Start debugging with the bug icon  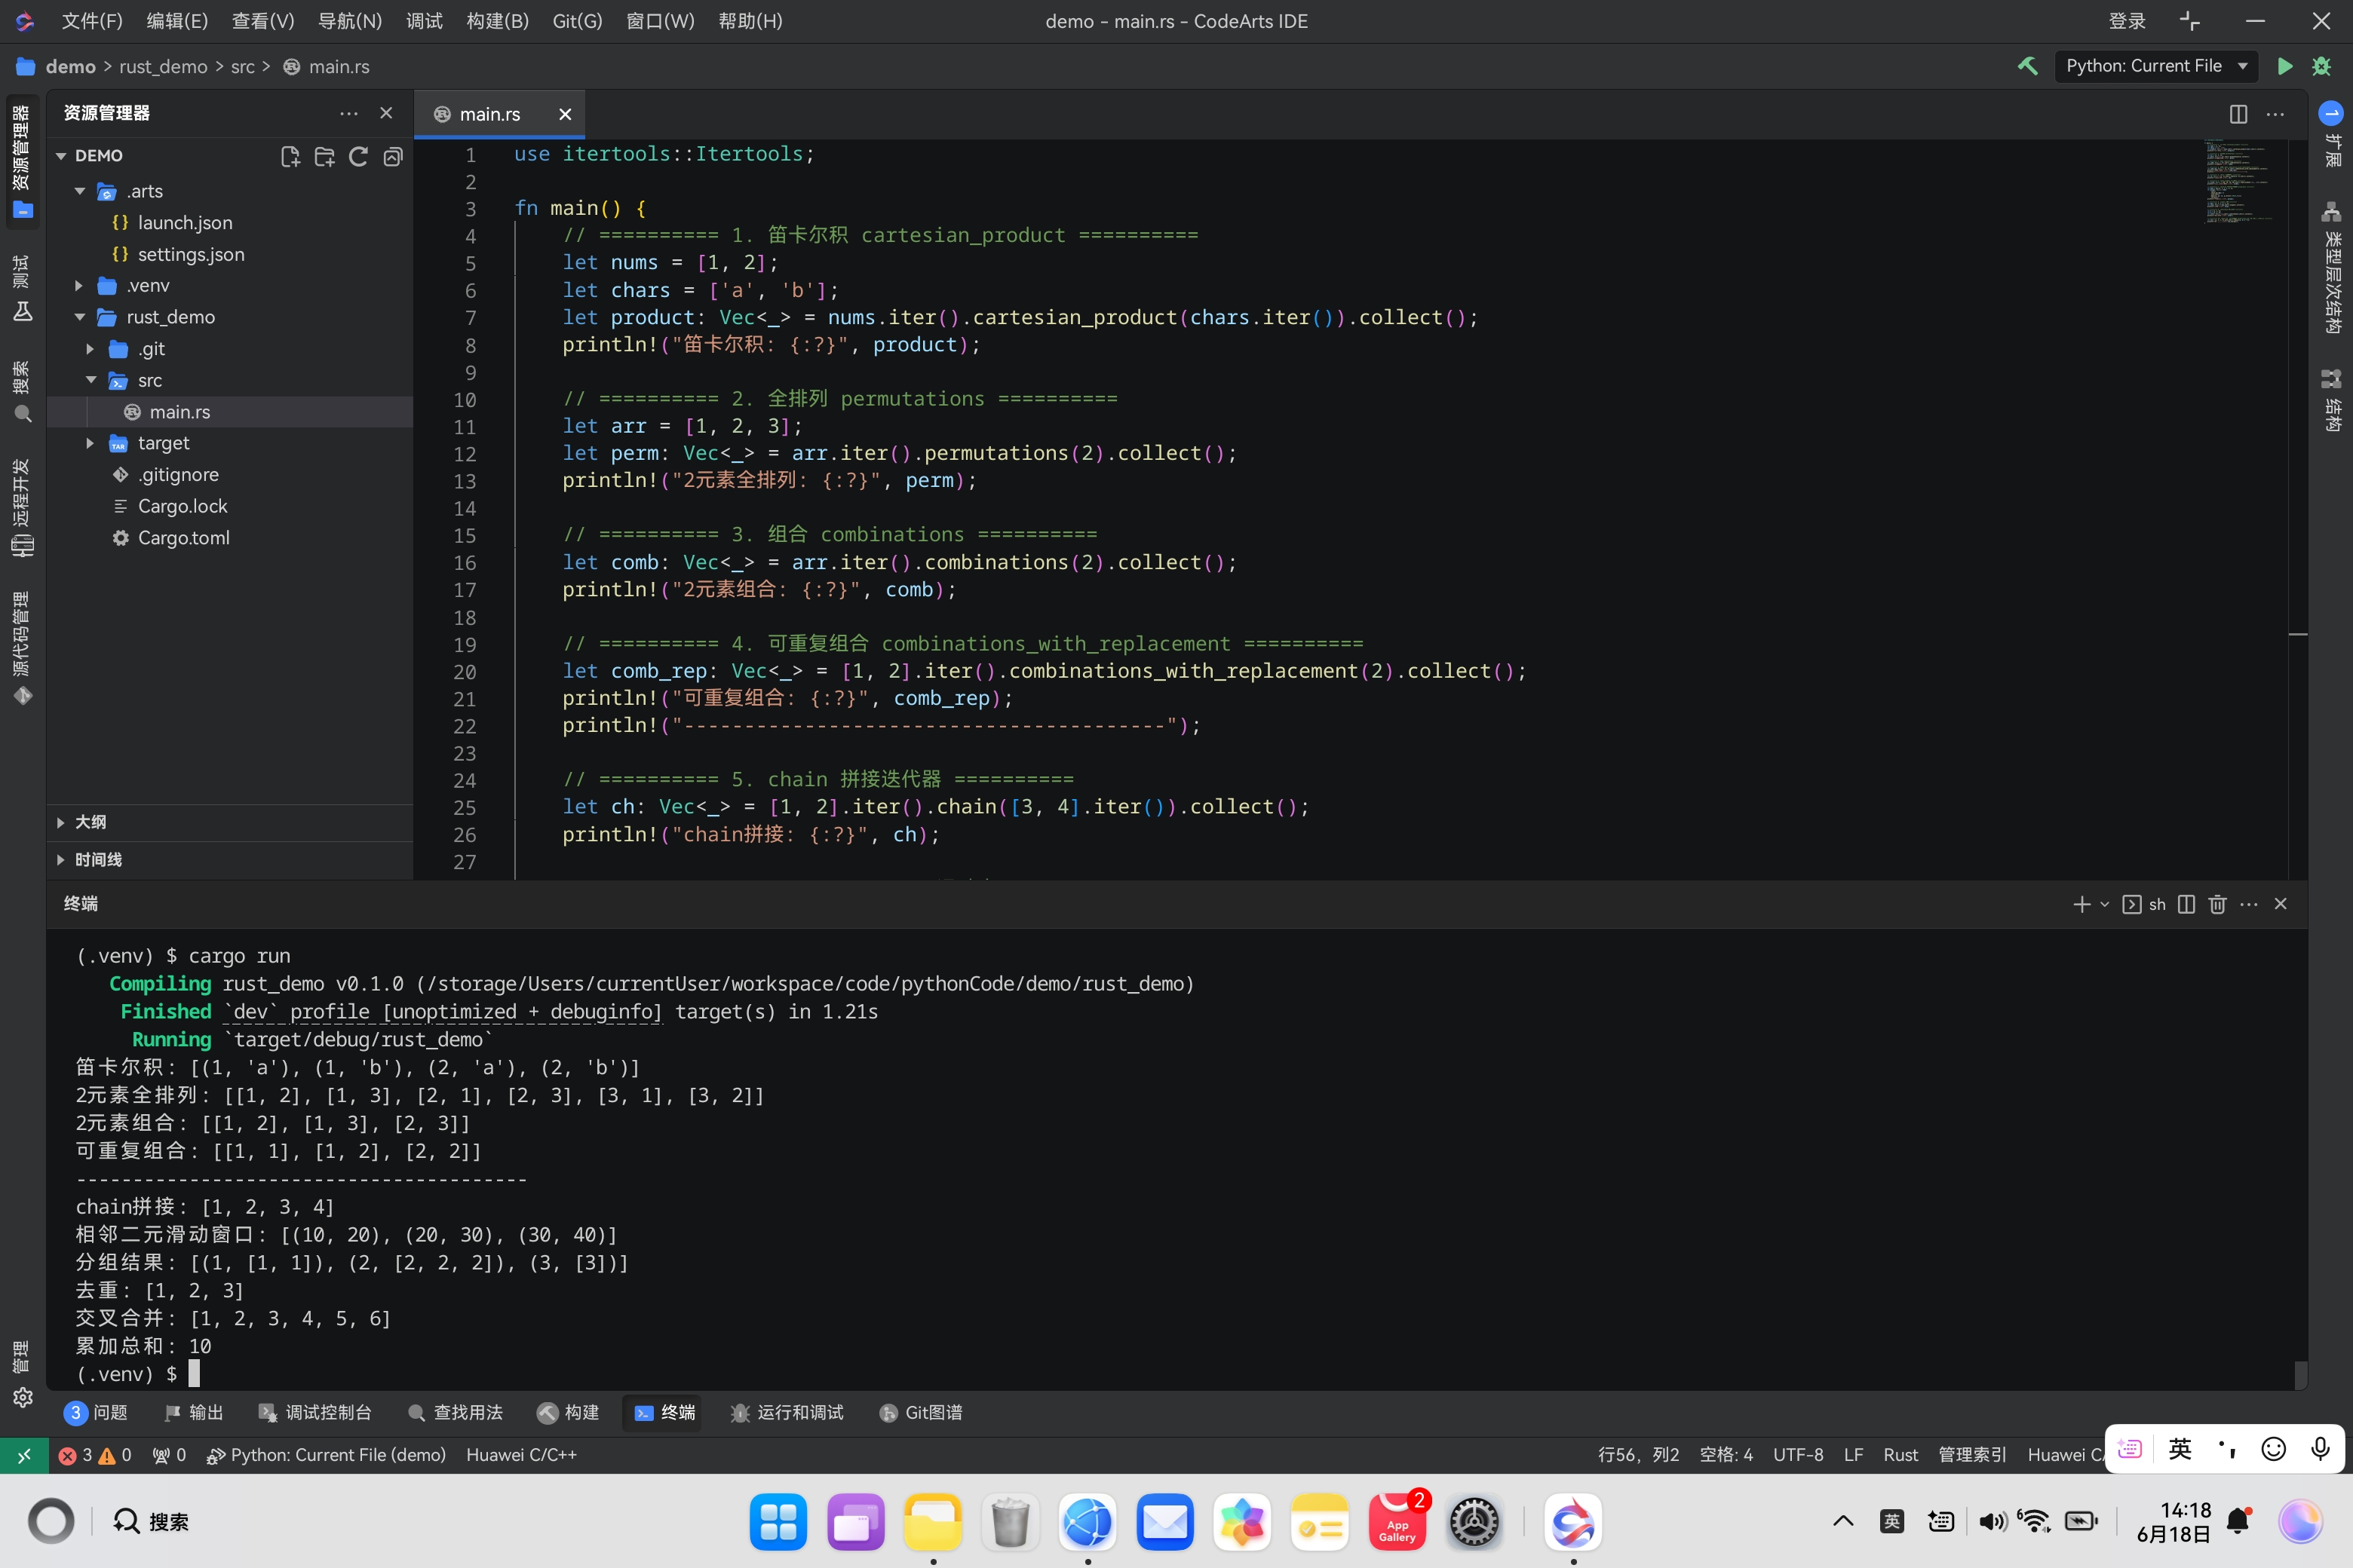click(2322, 66)
